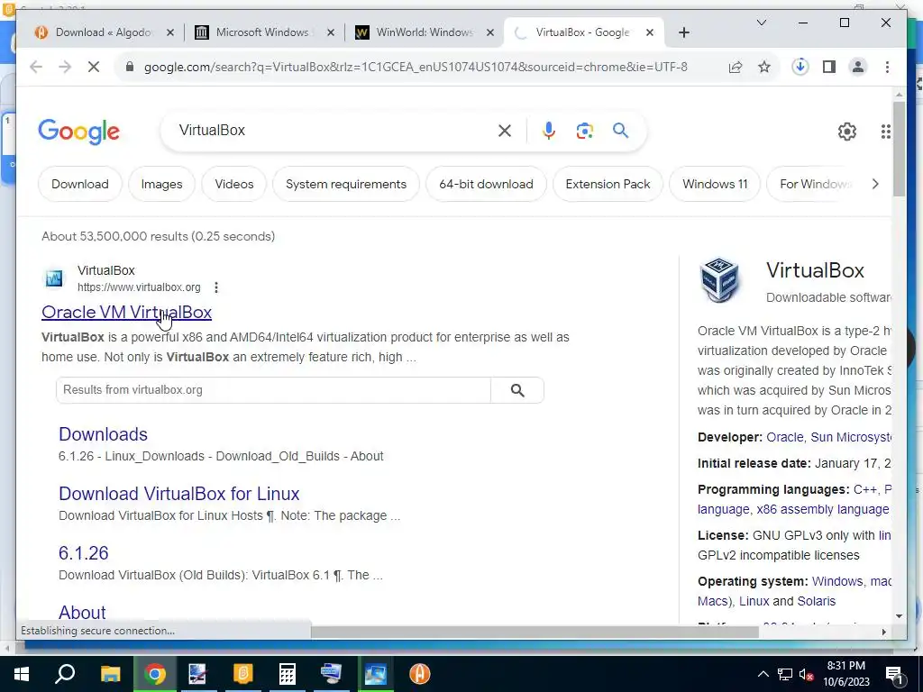Select the Windows 11 chip
The width and height of the screenshot is (923, 692).
coord(715,184)
